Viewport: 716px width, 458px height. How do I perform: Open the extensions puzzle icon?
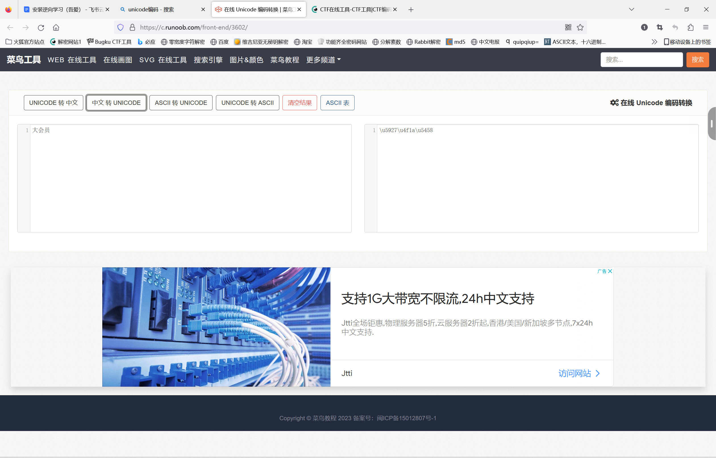click(x=690, y=27)
